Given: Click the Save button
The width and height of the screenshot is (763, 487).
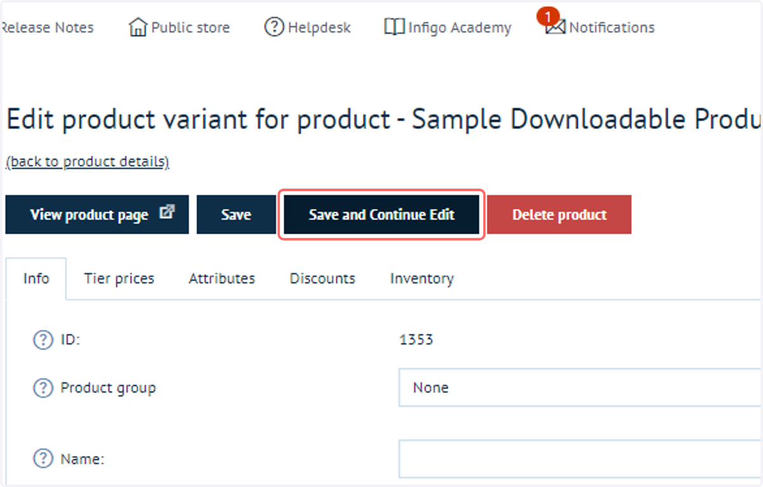Looking at the screenshot, I should click(236, 215).
